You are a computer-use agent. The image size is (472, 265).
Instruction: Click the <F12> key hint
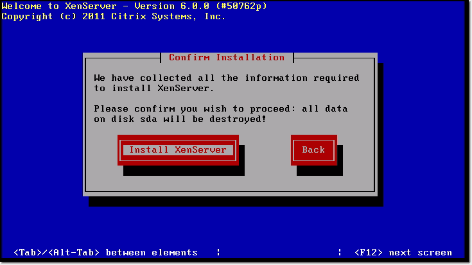tap(369, 252)
